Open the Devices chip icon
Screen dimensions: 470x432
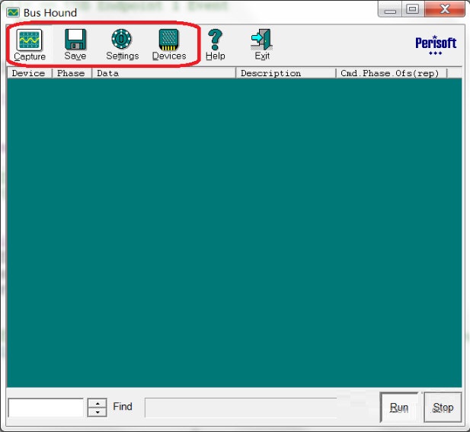(x=169, y=40)
